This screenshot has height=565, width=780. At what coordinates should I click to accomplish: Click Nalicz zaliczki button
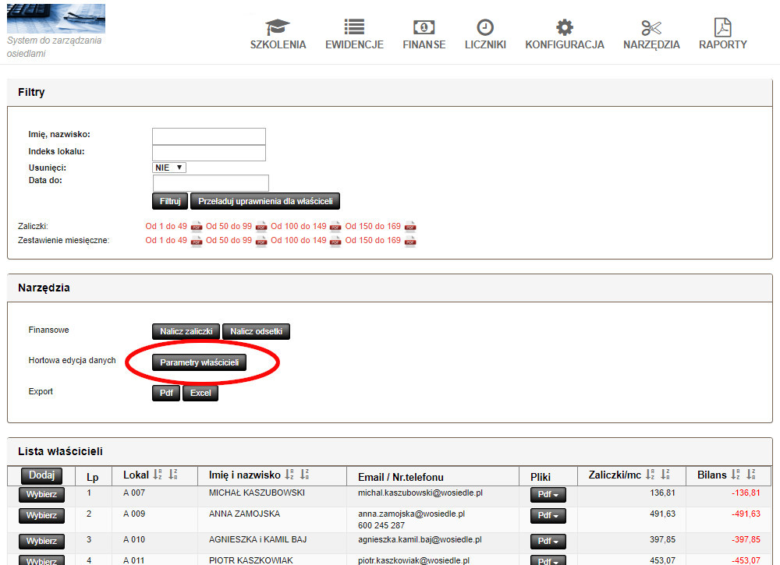tap(186, 331)
